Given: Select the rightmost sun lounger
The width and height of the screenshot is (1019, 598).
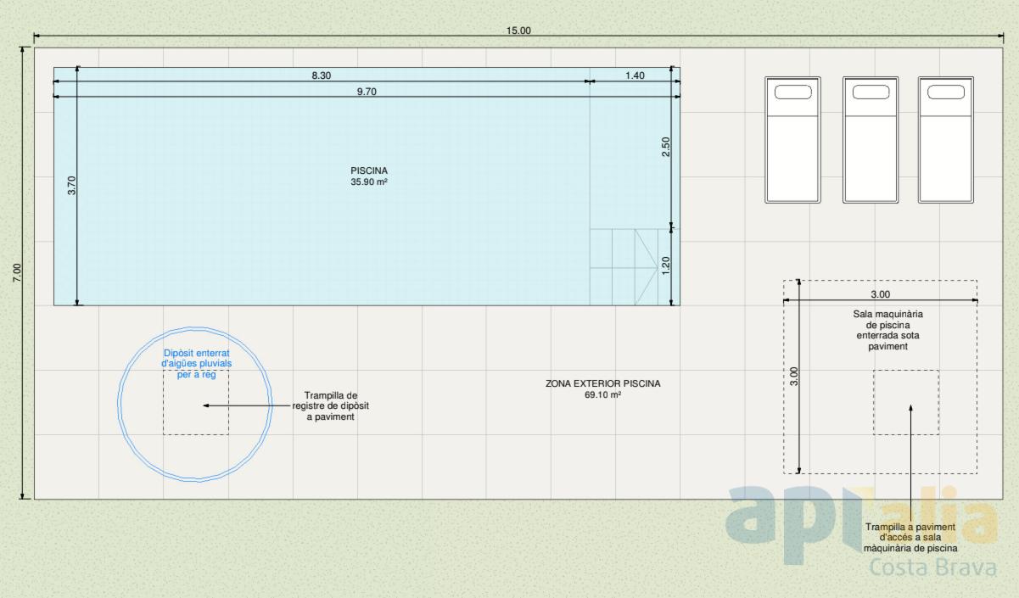Looking at the screenshot, I should click(945, 140).
